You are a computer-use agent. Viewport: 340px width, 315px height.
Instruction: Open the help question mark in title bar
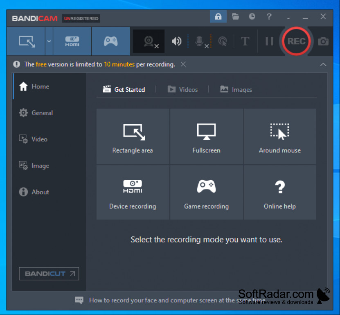269,16
